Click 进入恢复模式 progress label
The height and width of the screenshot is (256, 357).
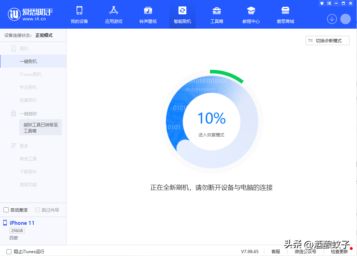(211, 135)
